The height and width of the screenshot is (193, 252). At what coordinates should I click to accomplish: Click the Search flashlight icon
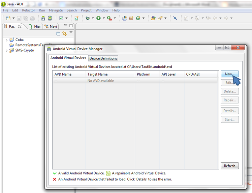[x=160, y=18]
